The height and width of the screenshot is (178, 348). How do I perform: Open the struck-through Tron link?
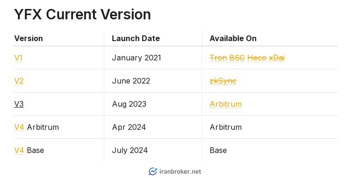tap(219, 58)
